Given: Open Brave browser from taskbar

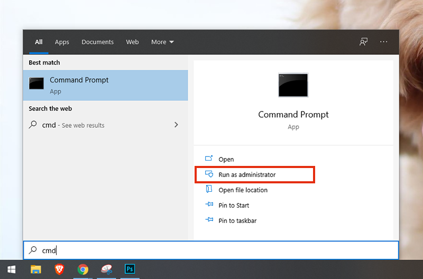Looking at the screenshot, I should point(59,269).
